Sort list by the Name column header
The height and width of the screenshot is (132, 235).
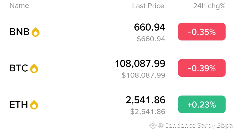click(19, 6)
